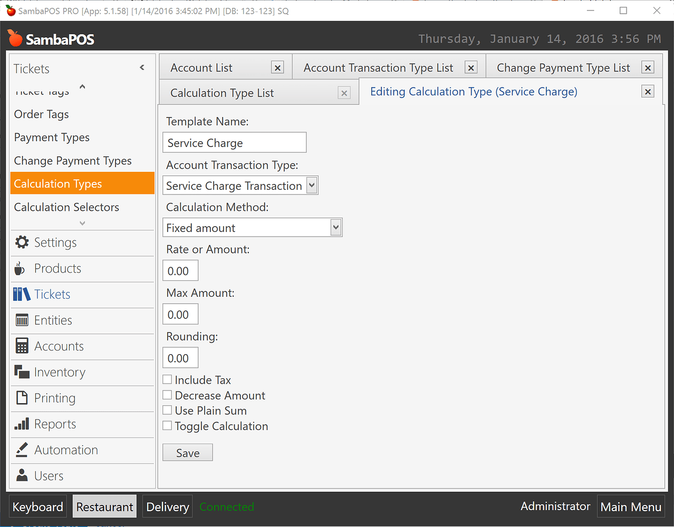Open the Inventory section icon
The width and height of the screenshot is (674, 527).
[x=20, y=372]
